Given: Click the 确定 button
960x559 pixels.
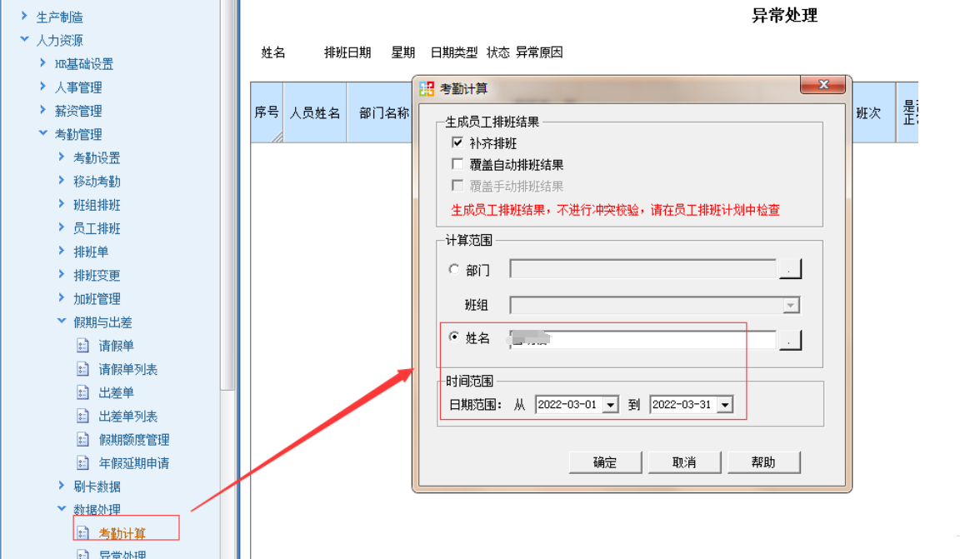Looking at the screenshot, I should point(605,462).
